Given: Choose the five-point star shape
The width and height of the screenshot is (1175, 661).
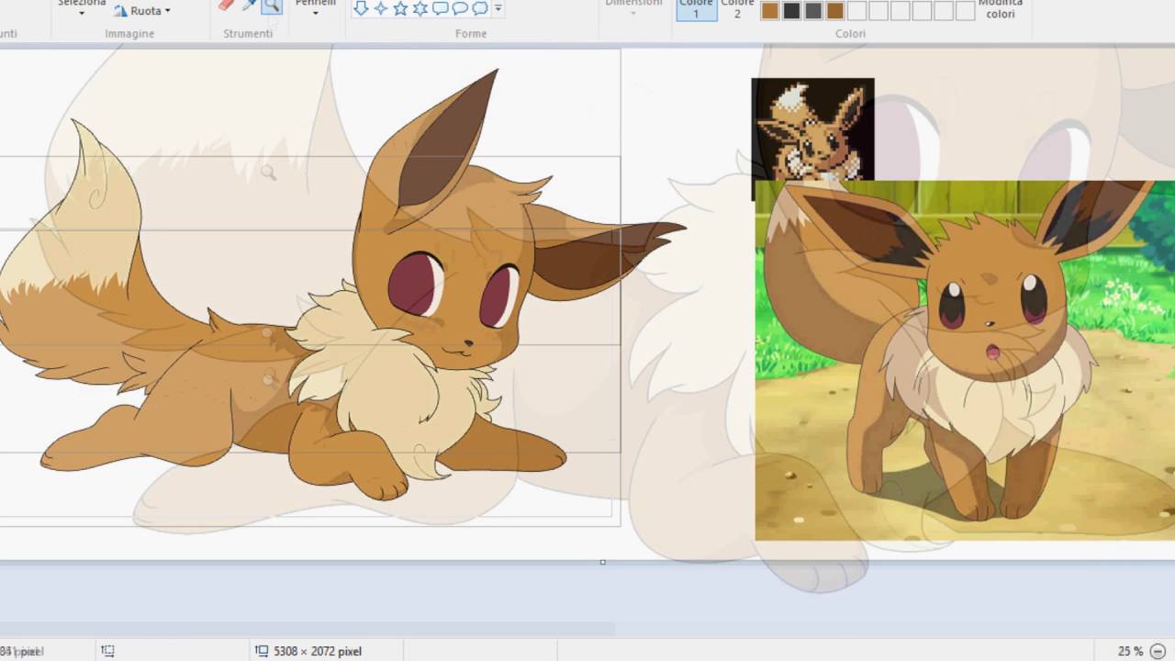Looking at the screenshot, I should (x=399, y=9).
